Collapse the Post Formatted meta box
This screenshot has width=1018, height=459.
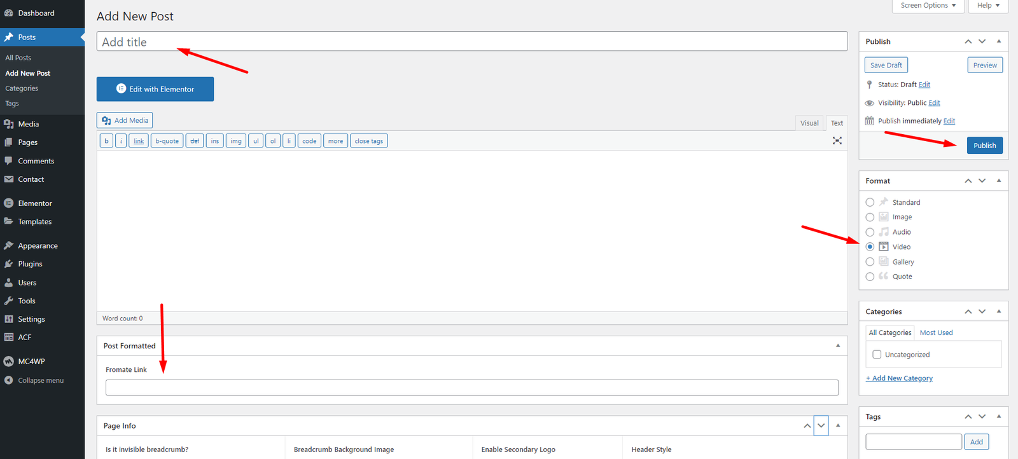pyautogui.click(x=837, y=346)
